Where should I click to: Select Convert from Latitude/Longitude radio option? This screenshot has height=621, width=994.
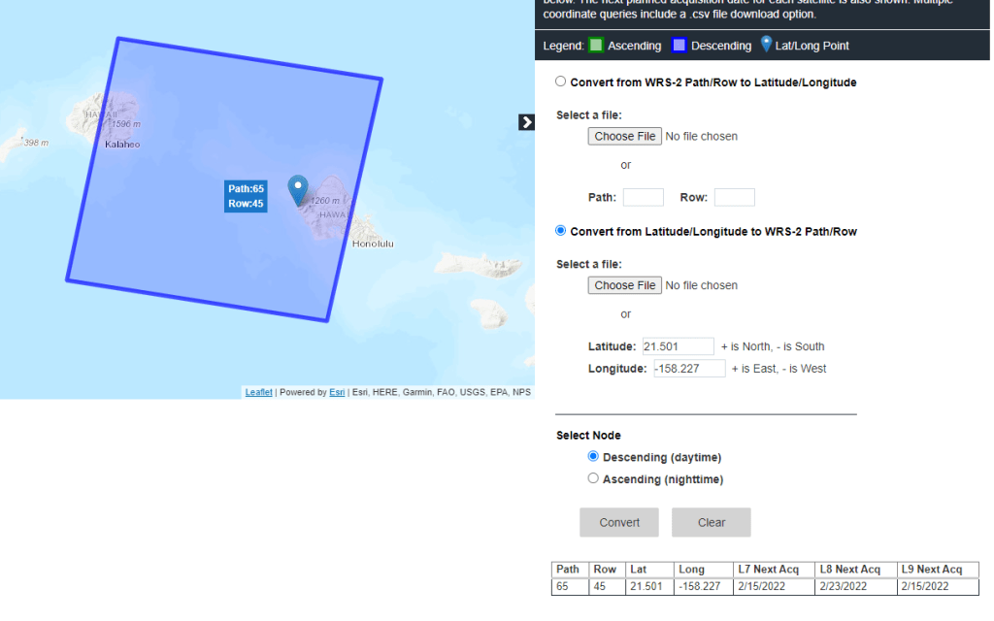pos(561,231)
